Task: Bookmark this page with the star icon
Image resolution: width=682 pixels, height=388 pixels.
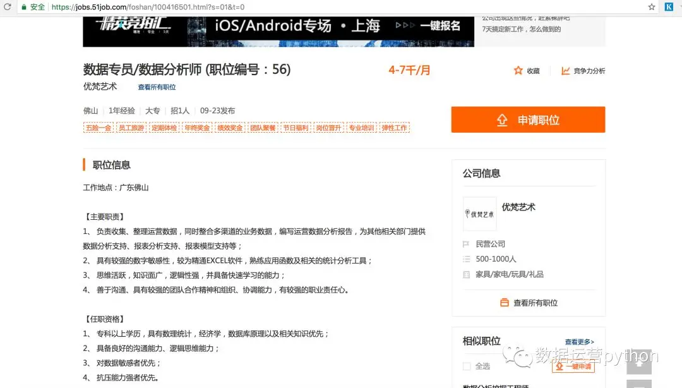Action: [x=651, y=7]
